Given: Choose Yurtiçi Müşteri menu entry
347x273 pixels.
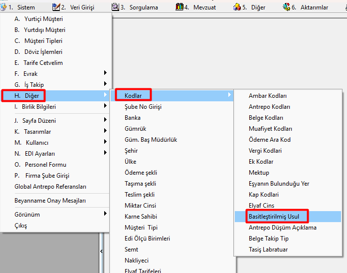Looking at the screenshot, I should (43, 19).
